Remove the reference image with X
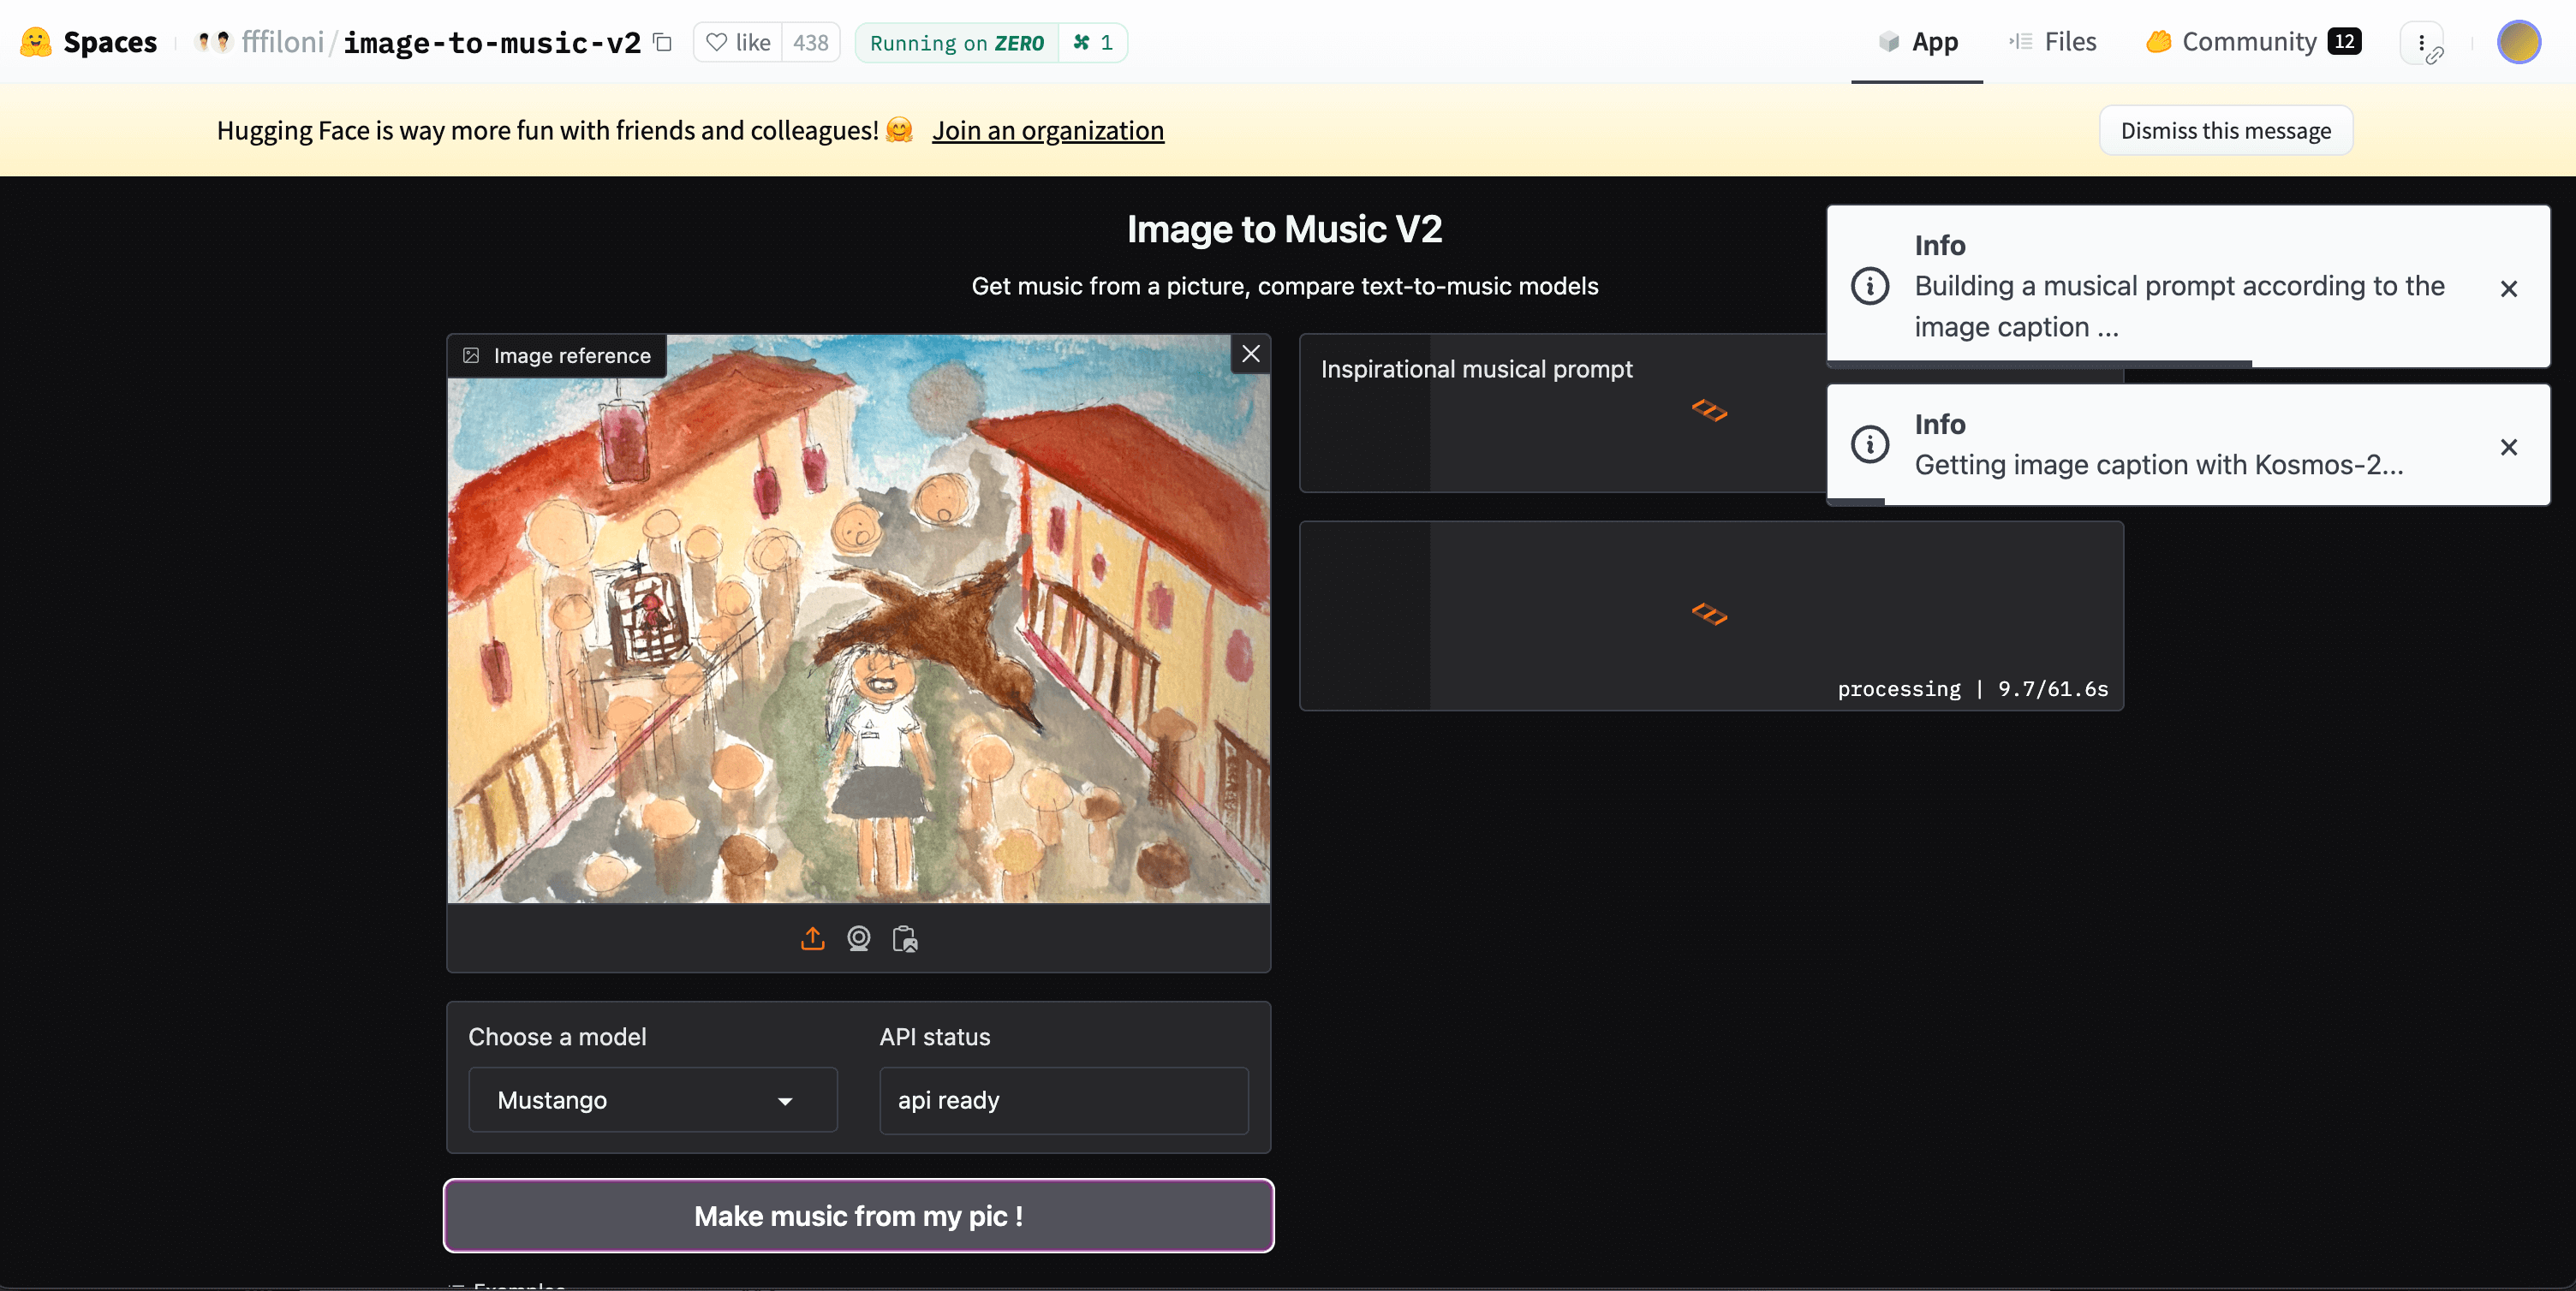Viewport: 2576px width, 1291px height. coord(1250,354)
